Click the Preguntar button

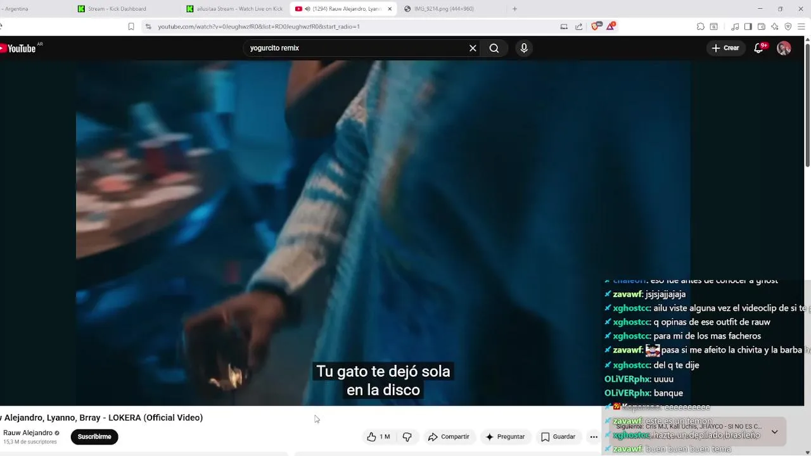point(505,436)
